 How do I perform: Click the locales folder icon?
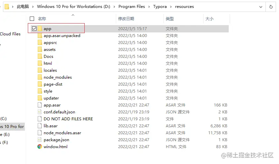[x=40, y=70]
